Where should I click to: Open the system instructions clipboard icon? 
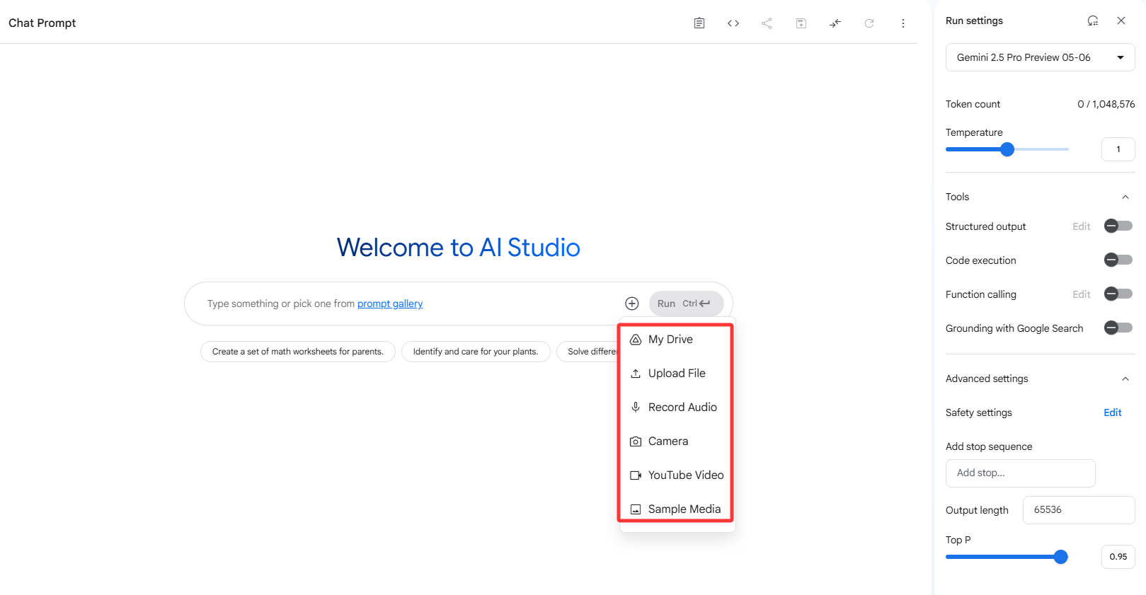click(699, 23)
